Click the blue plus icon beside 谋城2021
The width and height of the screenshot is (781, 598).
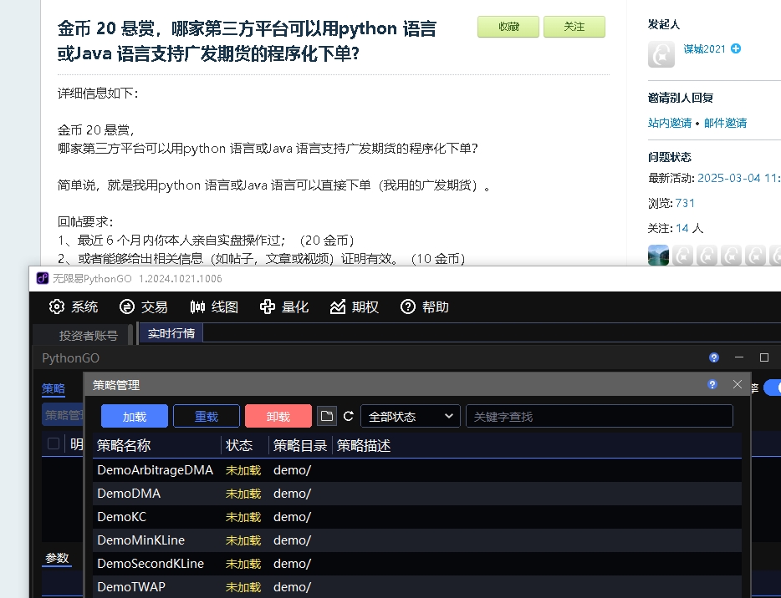[x=736, y=49]
